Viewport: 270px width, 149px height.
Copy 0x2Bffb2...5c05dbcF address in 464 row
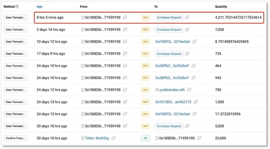194,66
